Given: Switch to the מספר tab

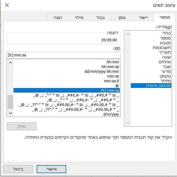Looking at the screenshot, I should 164,17.
